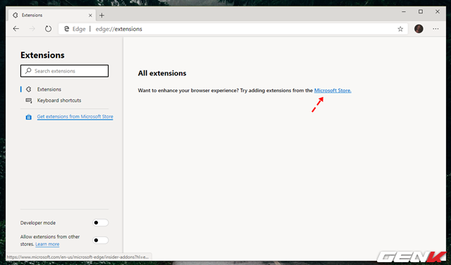Close the Extensions tab
The width and height of the screenshot is (451, 265).
pyautogui.click(x=90, y=15)
